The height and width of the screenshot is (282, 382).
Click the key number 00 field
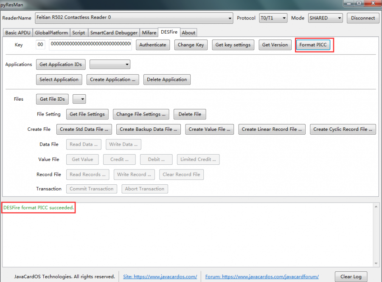tap(40, 45)
